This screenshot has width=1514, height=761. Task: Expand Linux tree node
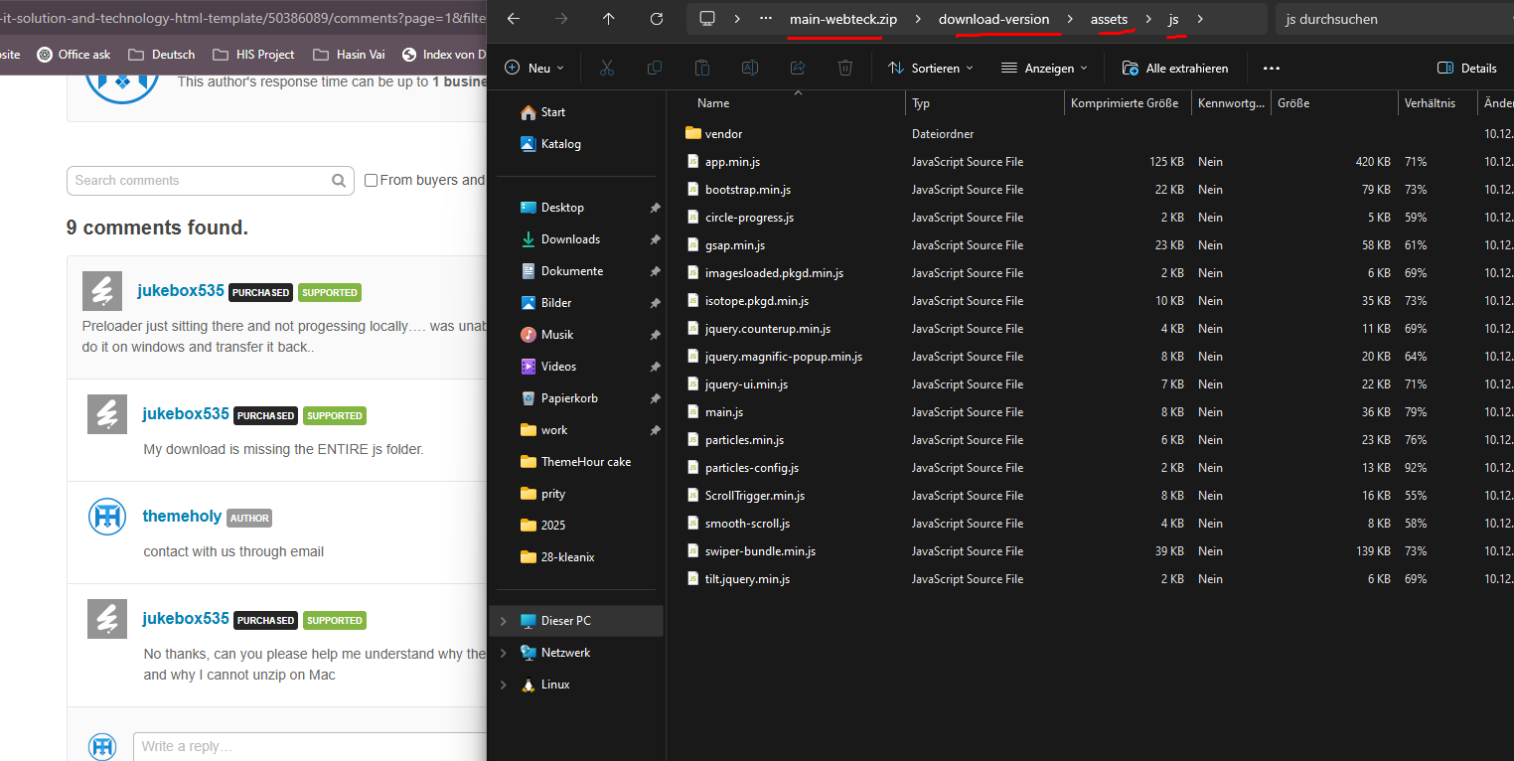504,685
